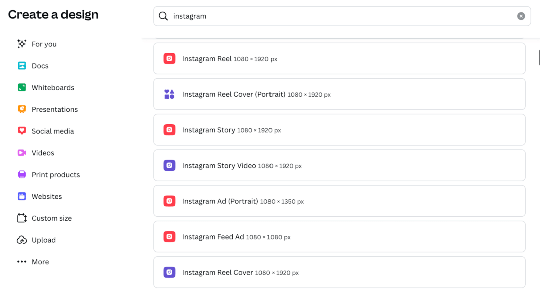Click the More three-dots icon
This screenshot has width=540, height=291.
coord(22,262)
